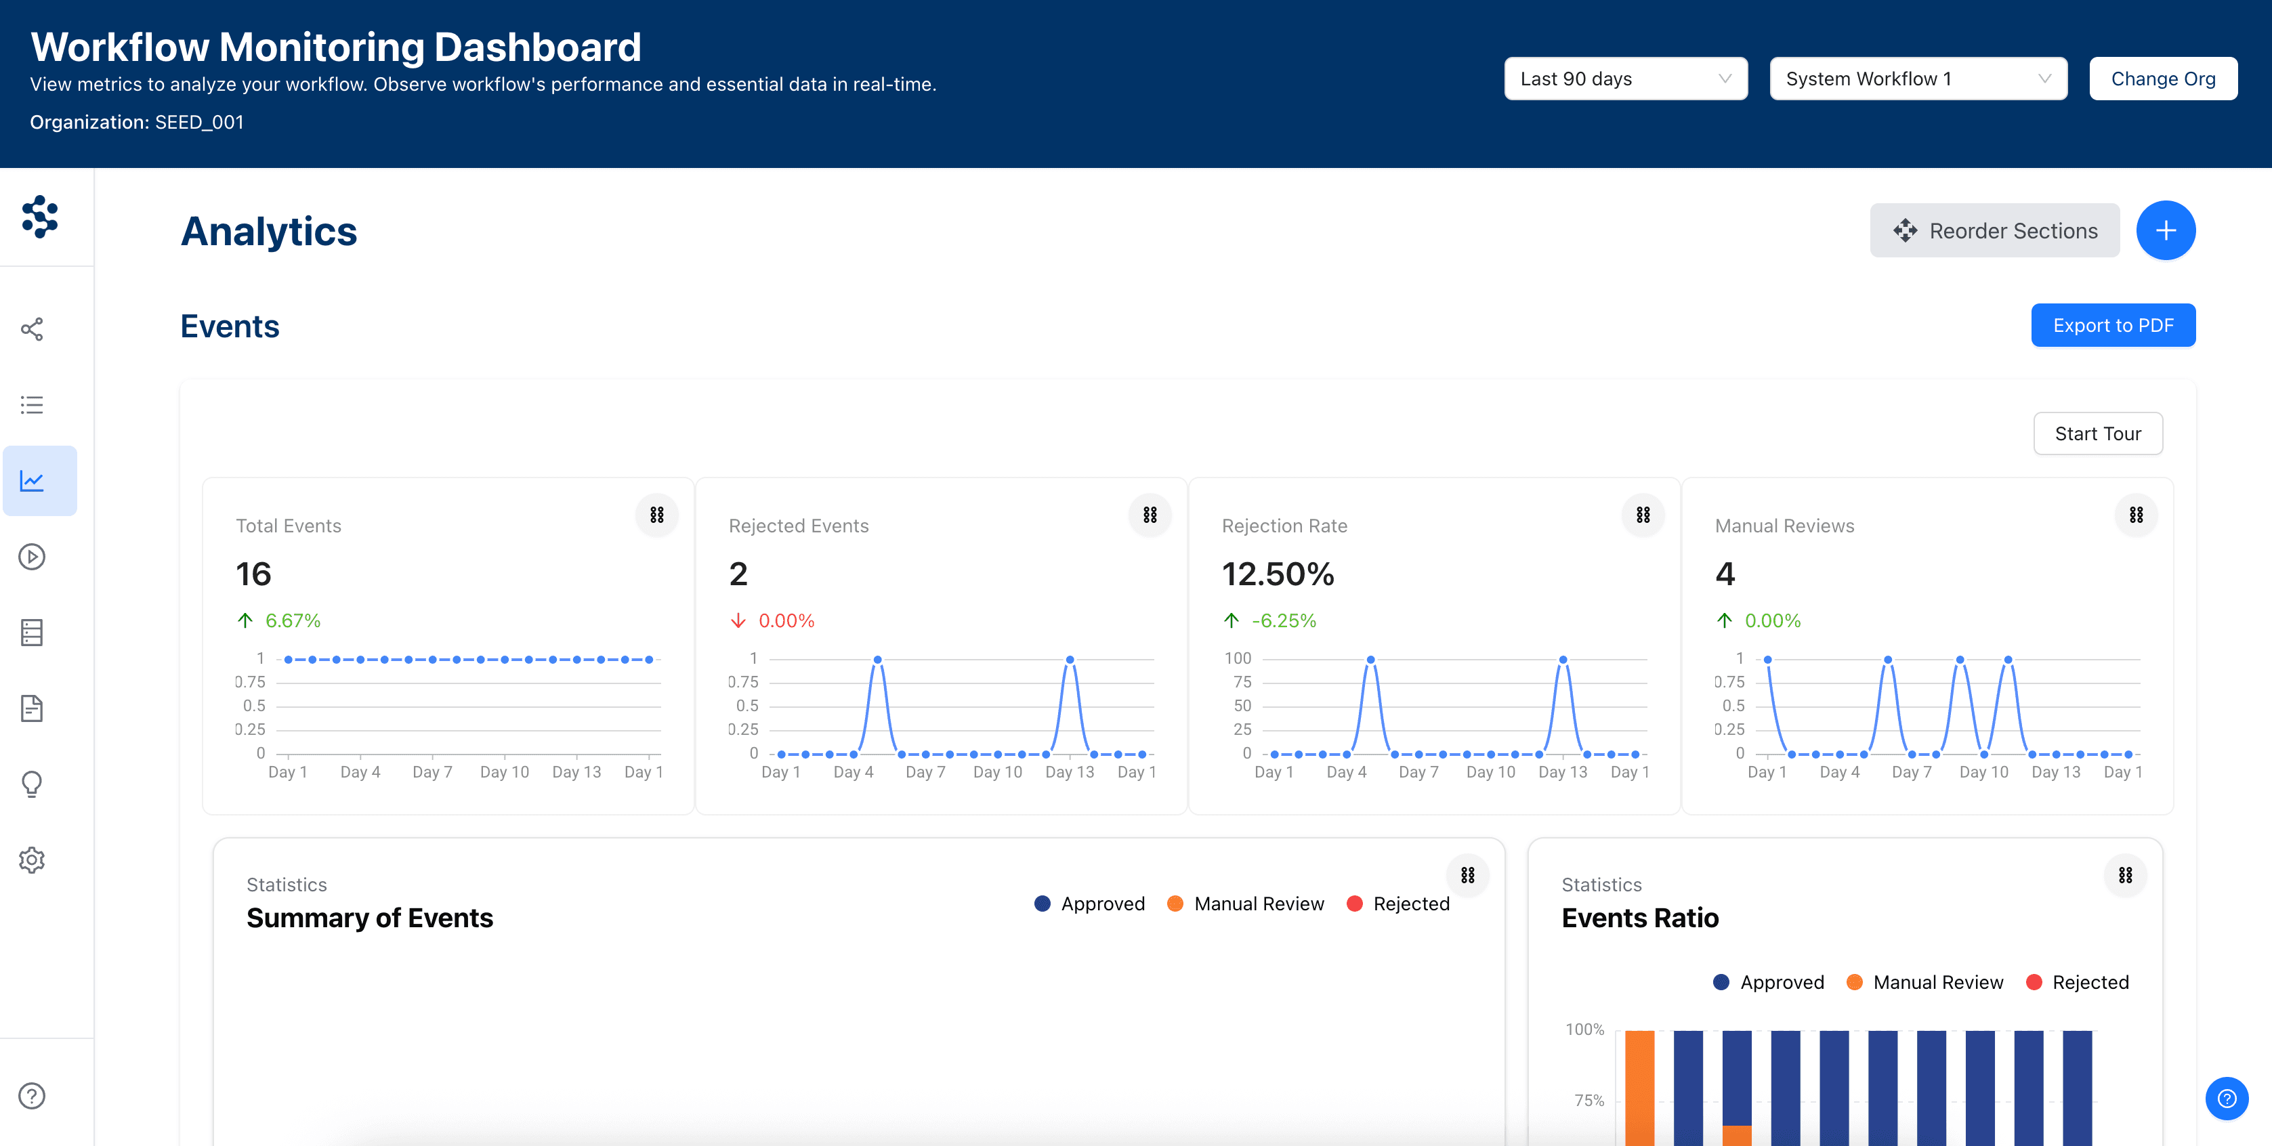2272x1146 pixels.
Task: Open the list view sidebar icon
Action: [32, 404]
